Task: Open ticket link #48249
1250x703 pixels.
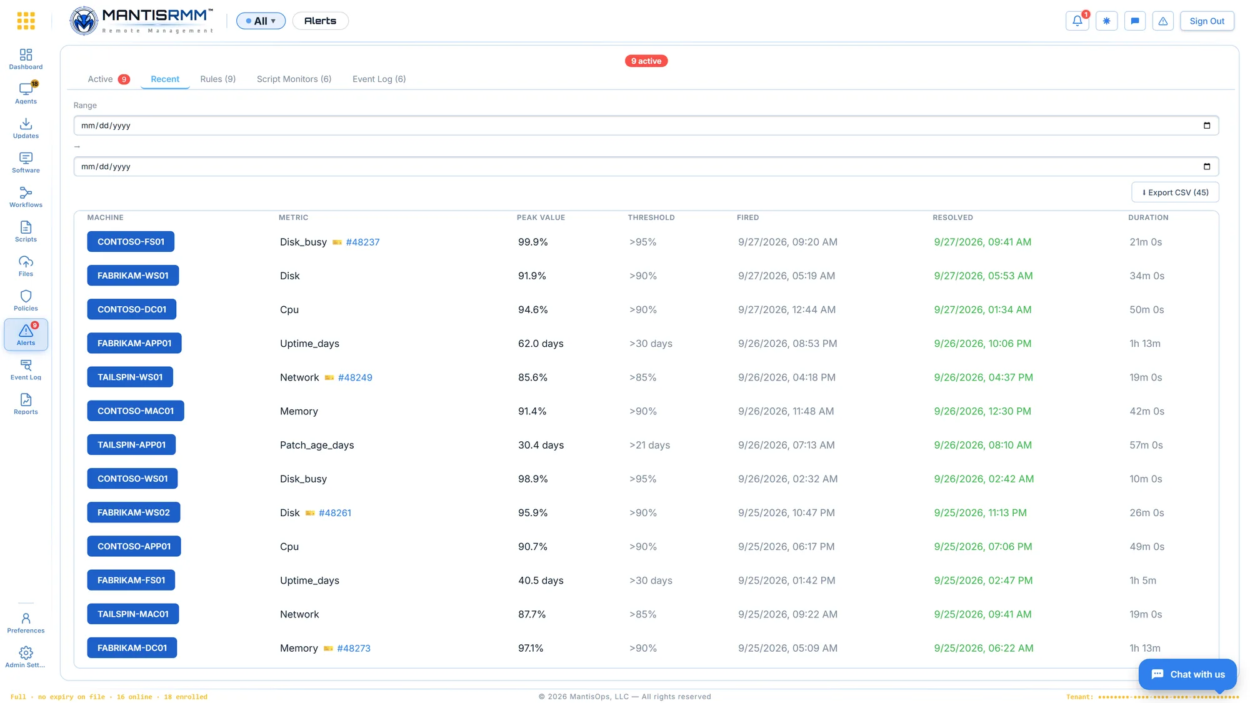Action: click(x=355, y=377)
